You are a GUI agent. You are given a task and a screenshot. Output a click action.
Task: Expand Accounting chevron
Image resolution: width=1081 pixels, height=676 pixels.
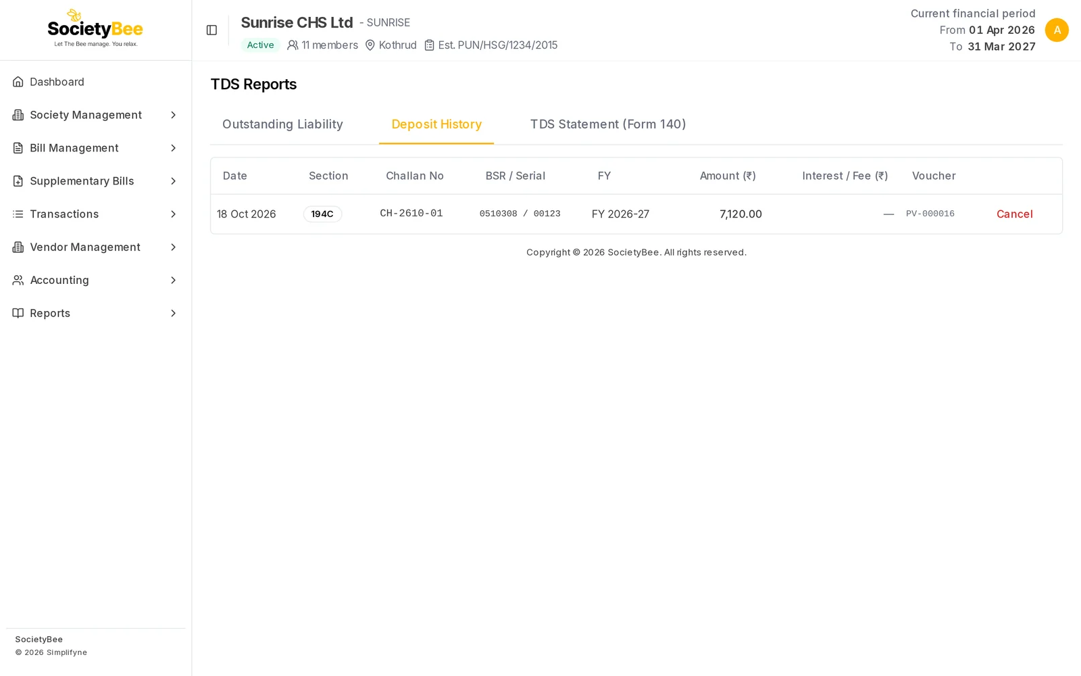(x=173, y=280)
